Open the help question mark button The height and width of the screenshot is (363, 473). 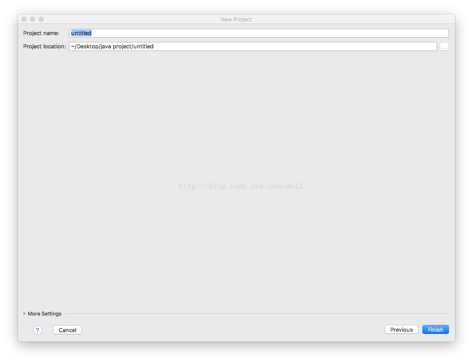point(37,330)
